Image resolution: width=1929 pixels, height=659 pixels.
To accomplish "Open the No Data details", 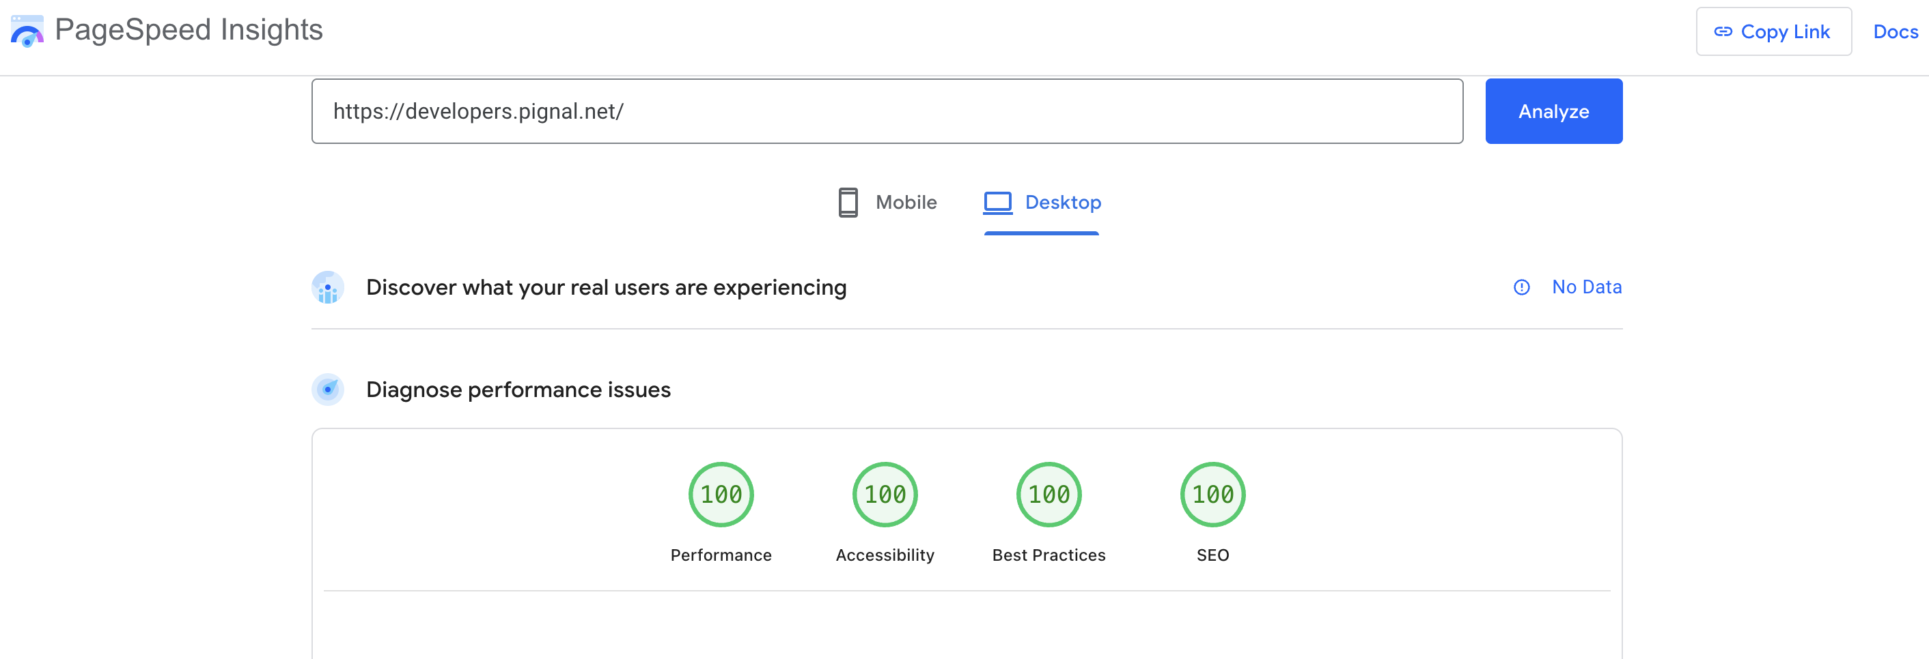I will coord(1586,287).
